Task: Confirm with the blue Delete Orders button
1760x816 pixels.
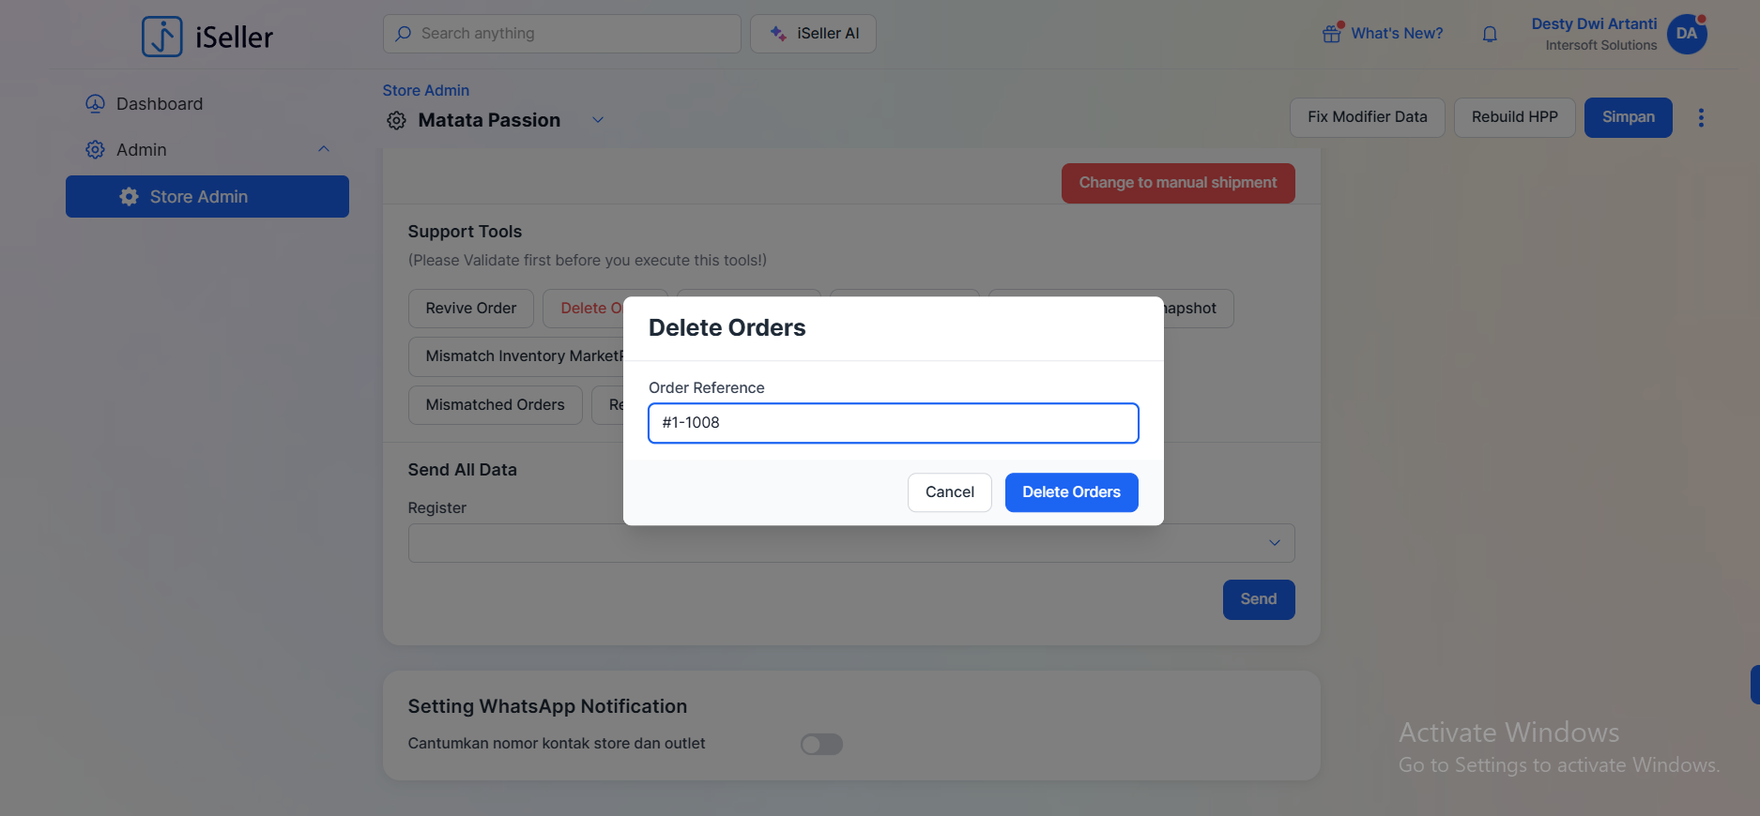Action: 1071,492
